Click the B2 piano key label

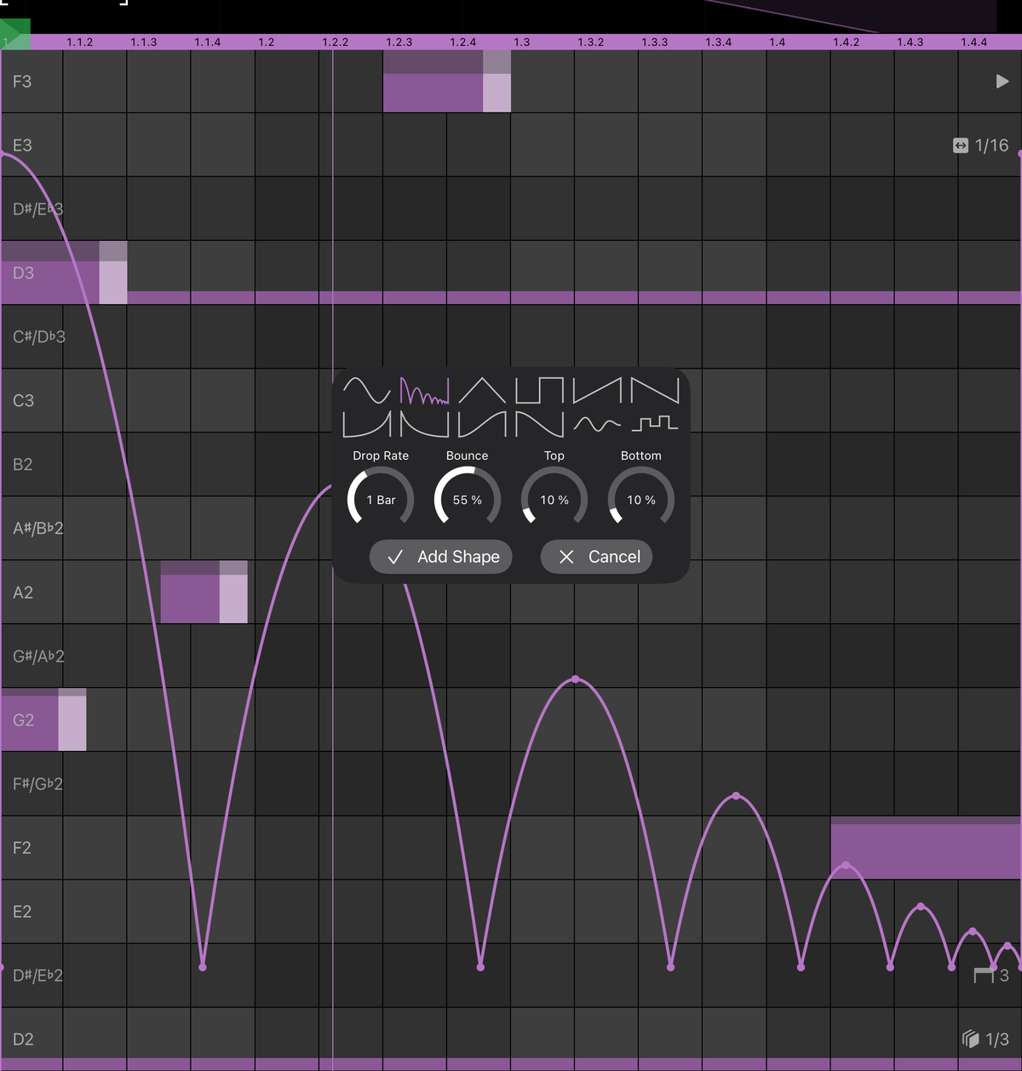click(x=22, y=464)
